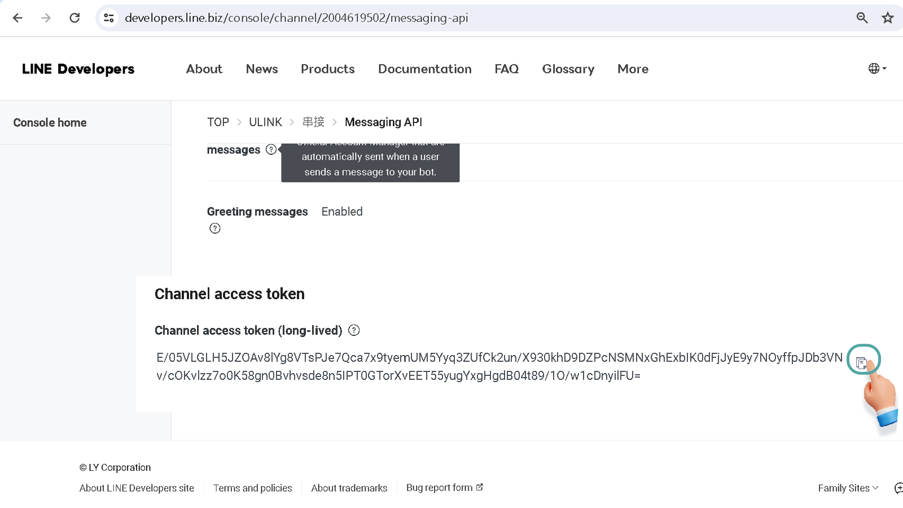Click the zoom magnifier in address bar
This screenshot has width=903, height=508.
(862, 18)
